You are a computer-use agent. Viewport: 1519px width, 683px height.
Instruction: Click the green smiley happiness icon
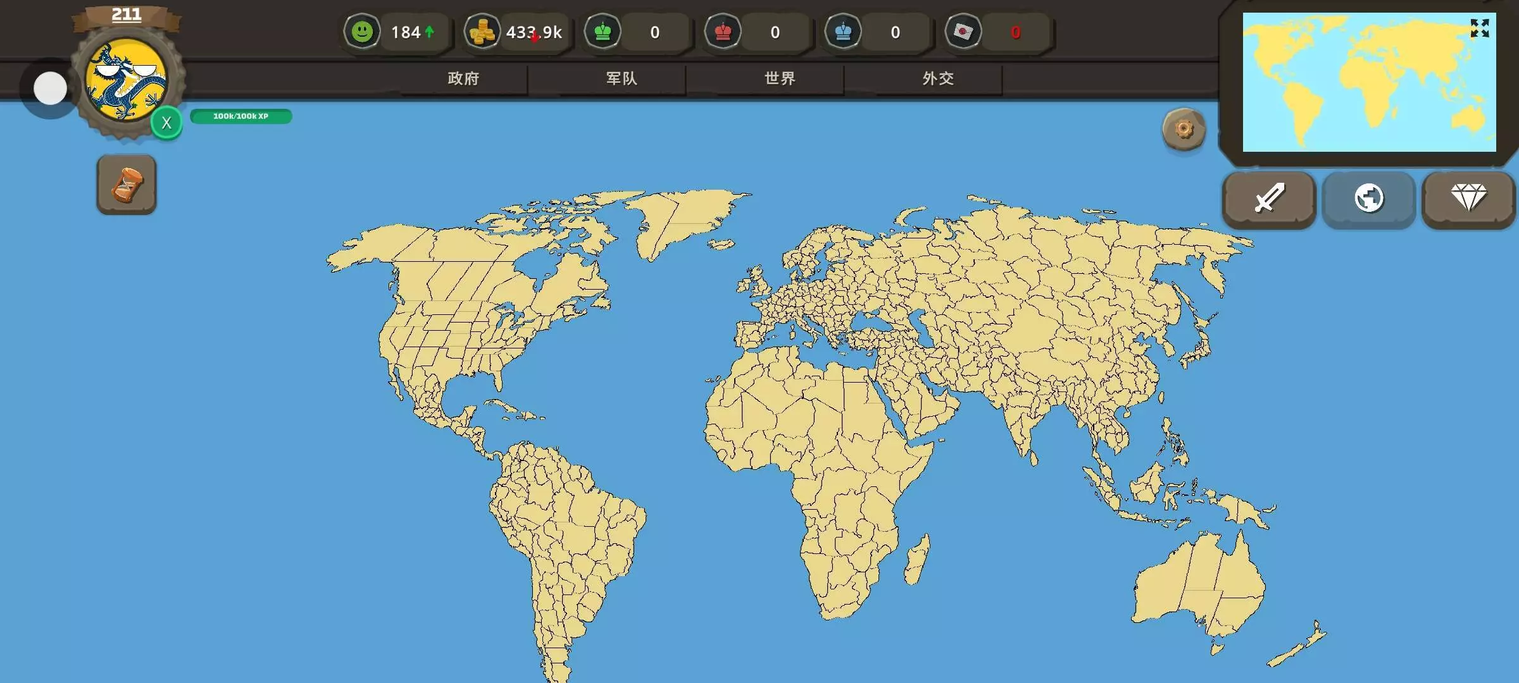click(x=362, y=32)
